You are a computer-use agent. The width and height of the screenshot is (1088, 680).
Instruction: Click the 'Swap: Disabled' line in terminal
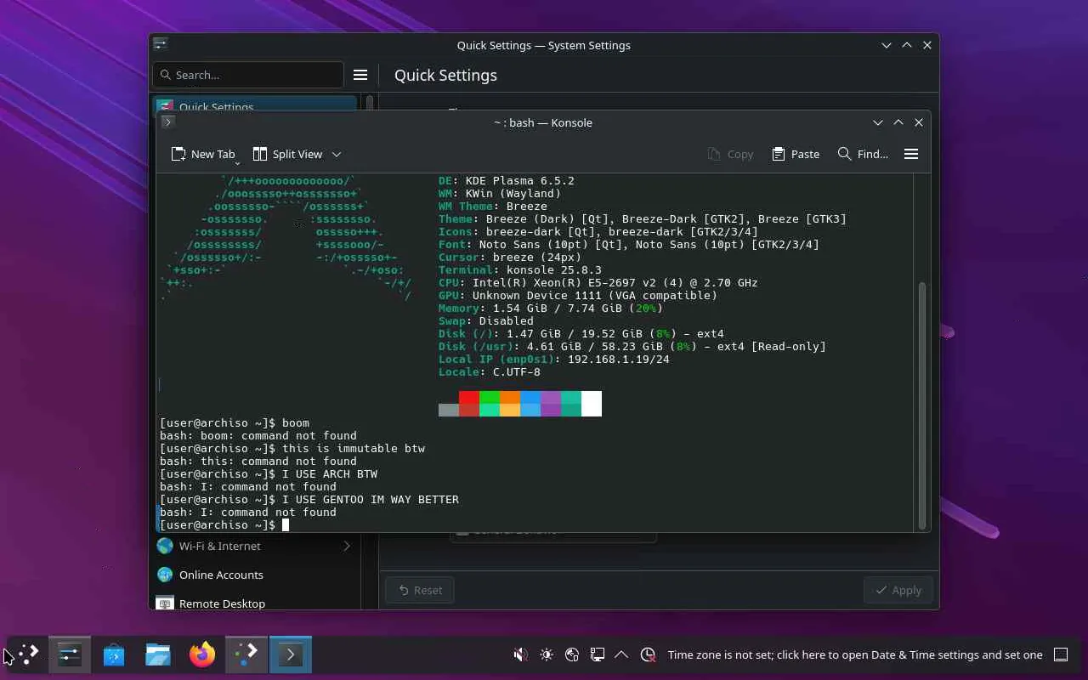pos(486,320)
